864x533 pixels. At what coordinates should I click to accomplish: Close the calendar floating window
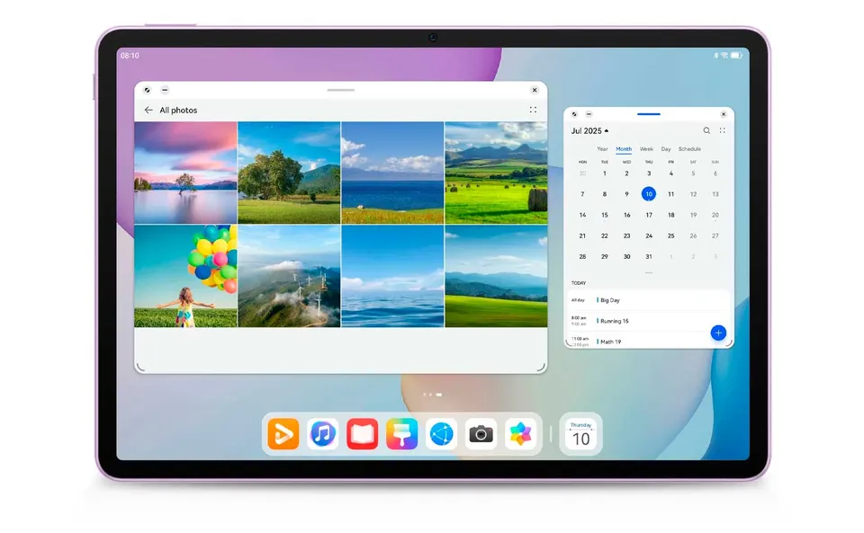724,114
